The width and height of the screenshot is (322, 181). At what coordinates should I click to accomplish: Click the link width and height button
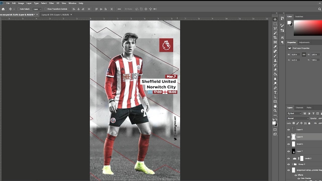304,54
